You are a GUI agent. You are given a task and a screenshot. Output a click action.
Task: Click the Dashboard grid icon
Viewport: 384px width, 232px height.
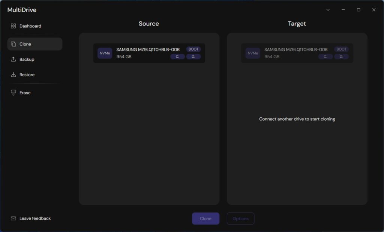point(13,26)
